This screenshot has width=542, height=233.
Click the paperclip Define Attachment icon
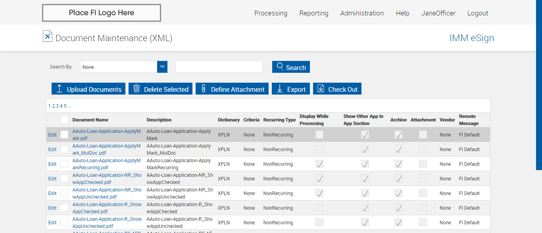click(x=204, y=89)
